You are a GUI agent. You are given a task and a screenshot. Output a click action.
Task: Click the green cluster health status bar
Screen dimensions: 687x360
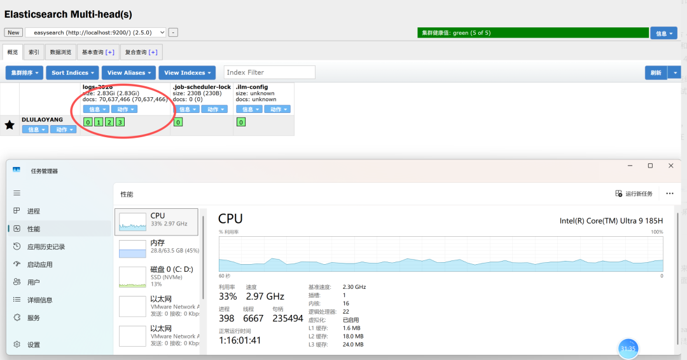pos(533,33)
